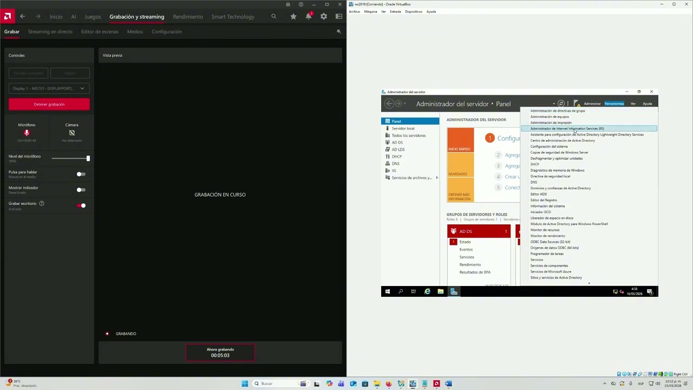Open the Administrar menu in Server Manager
Screen dimensions: 693x390
click(592, 103)
